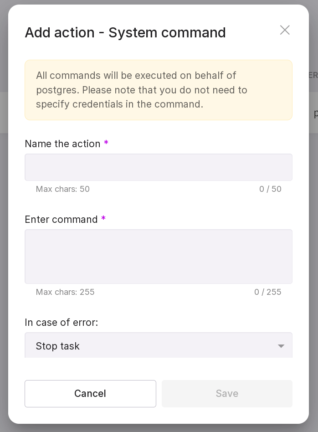Click the 'Name the action' input field
This screenshot has height=432, width=318.
[x=158, y=167]
